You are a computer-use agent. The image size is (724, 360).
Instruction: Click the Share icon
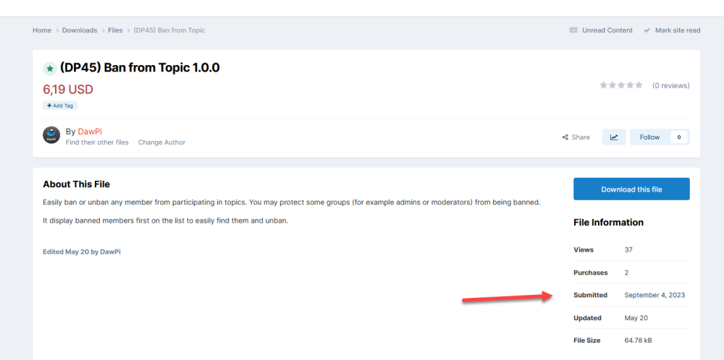pyautogui.click(x=565, y=137)
